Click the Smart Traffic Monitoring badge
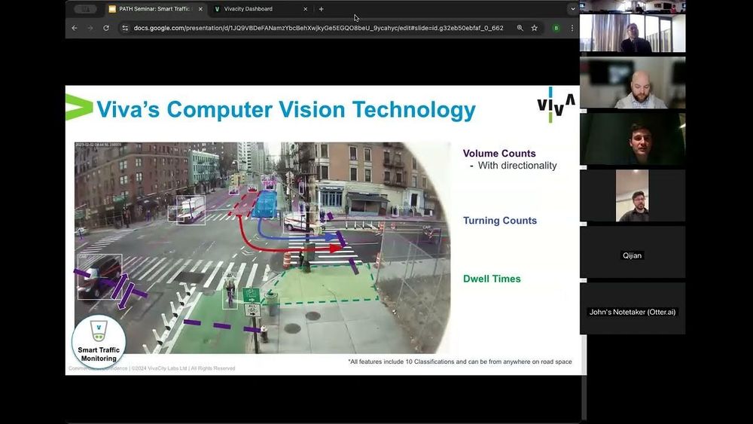753x424 pixels. tap(99, 341)
